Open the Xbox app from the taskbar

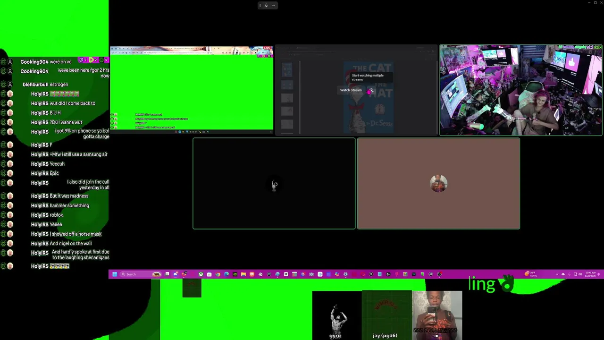(201, 274)
